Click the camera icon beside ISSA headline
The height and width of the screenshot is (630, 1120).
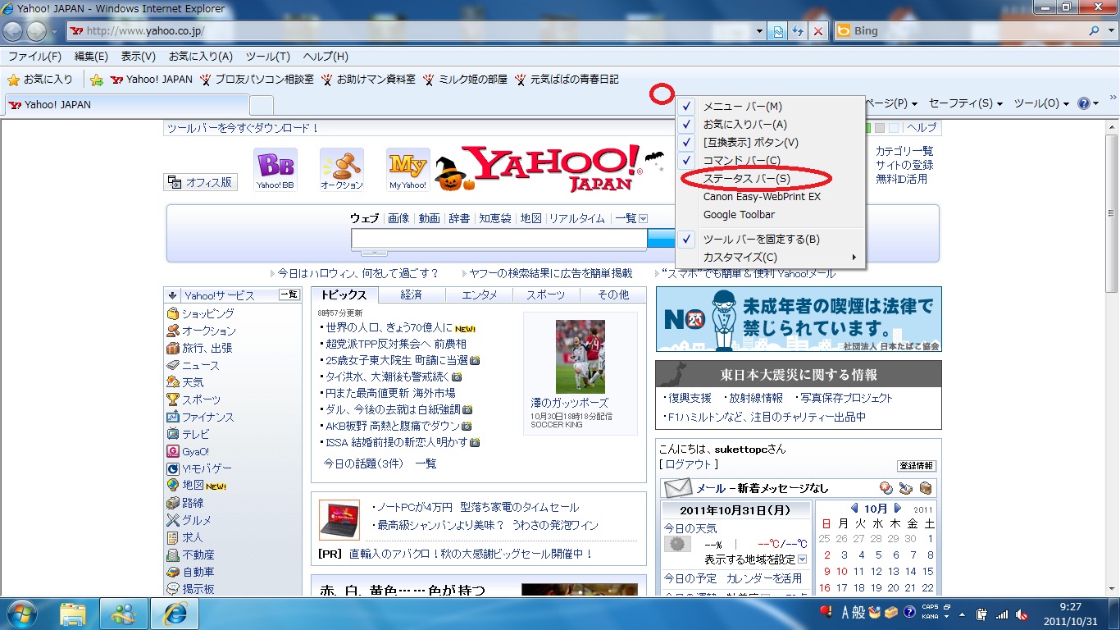point(475,442)
